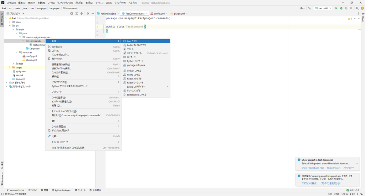Click the project panel settings gear
Screen dimensions: 365x196
point(88,14)
